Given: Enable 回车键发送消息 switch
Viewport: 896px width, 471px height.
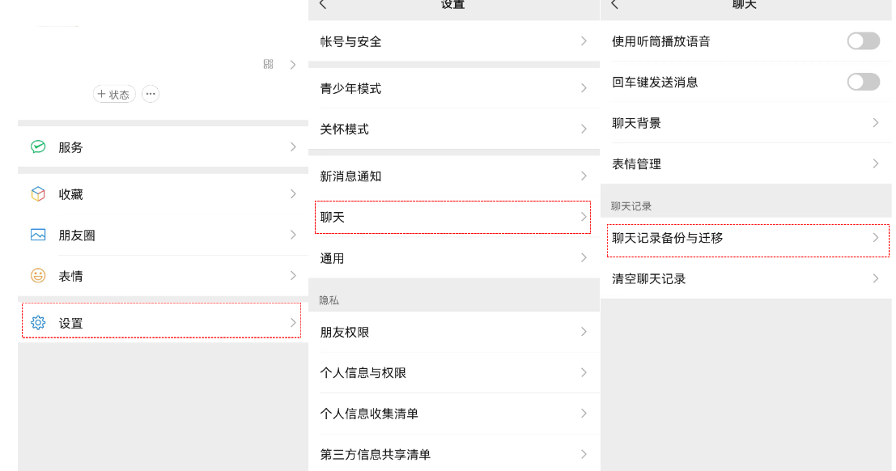Looking at the screenshot, I should coord(863,82).
